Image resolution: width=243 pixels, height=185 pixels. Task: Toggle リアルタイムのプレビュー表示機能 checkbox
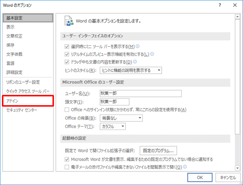click(67, 54)
